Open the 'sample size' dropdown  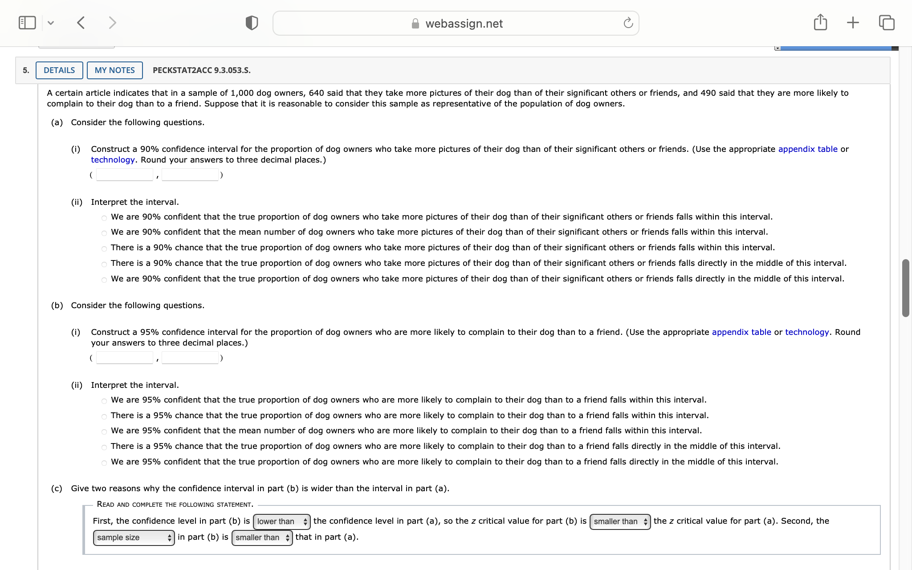coord(134,537)
